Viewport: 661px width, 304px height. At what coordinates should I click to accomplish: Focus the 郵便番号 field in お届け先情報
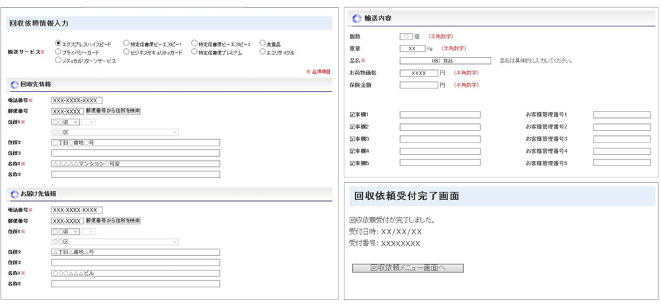click(67, 221)
